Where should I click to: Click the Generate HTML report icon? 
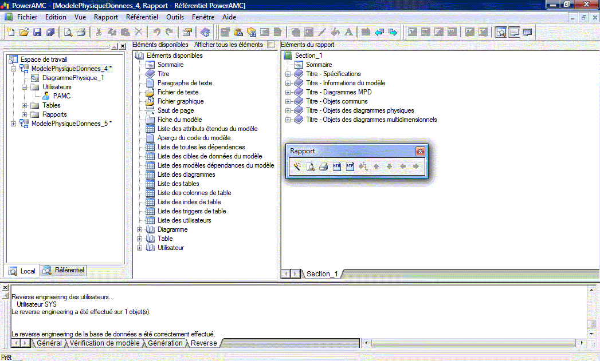337,167
